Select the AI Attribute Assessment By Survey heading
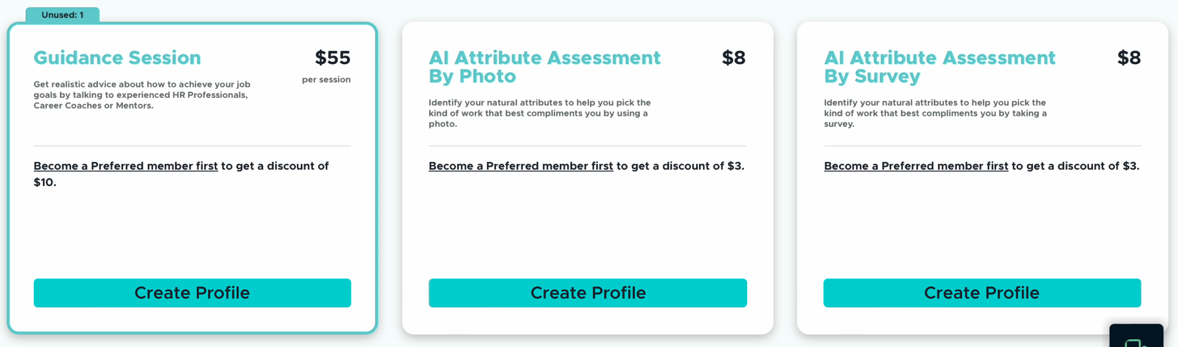The image size is (1178, 347). [939, 67]
